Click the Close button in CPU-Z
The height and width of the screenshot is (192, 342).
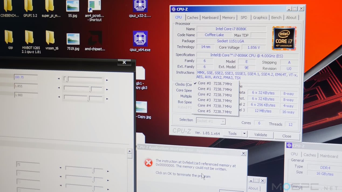pos(287,136)
